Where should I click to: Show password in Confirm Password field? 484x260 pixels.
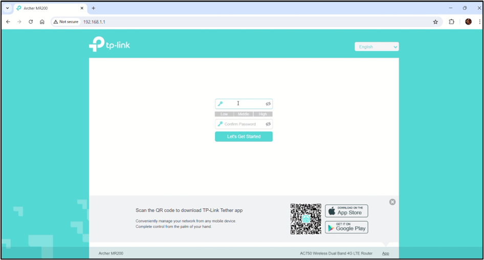coord(268,124)
